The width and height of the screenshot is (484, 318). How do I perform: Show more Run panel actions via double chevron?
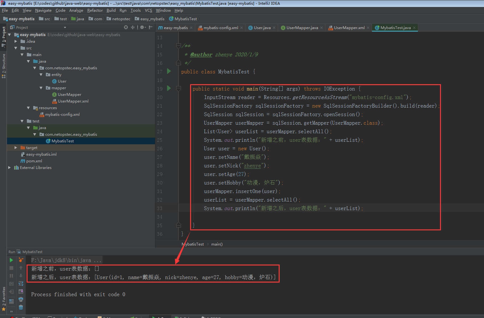click(x=11, y=311)
